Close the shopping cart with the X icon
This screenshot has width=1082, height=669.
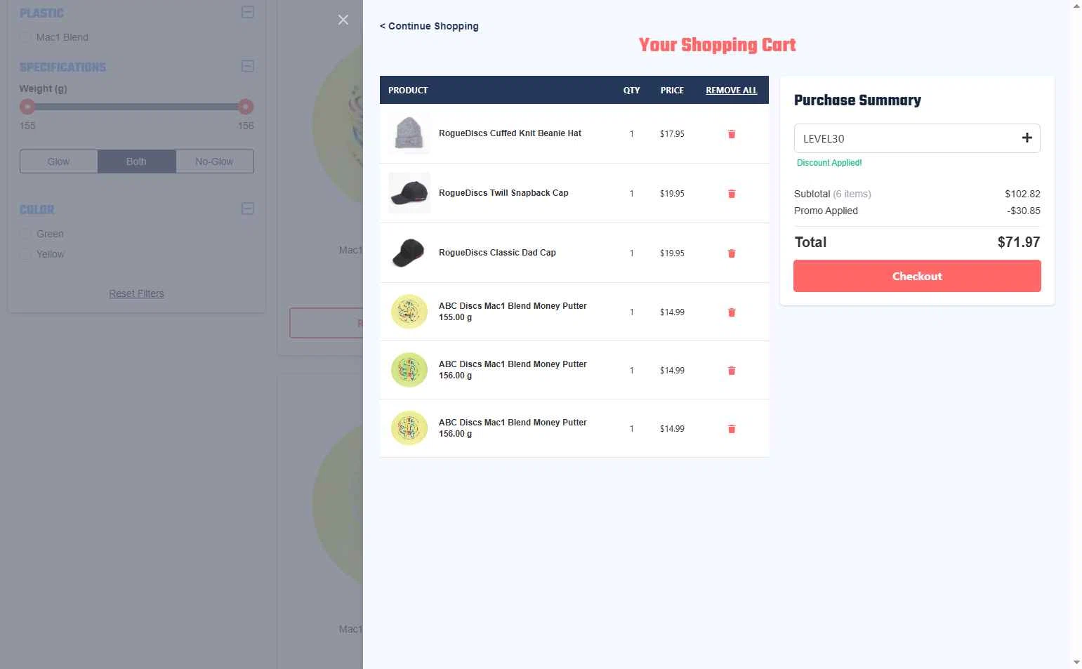coord(343,20)
